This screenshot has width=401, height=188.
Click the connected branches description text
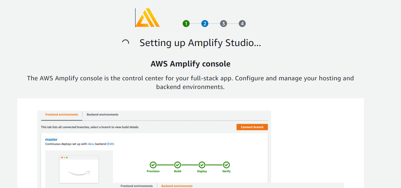click(x=90, y=127)
